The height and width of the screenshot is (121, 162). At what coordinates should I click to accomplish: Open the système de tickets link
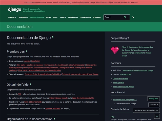[53, 109]
